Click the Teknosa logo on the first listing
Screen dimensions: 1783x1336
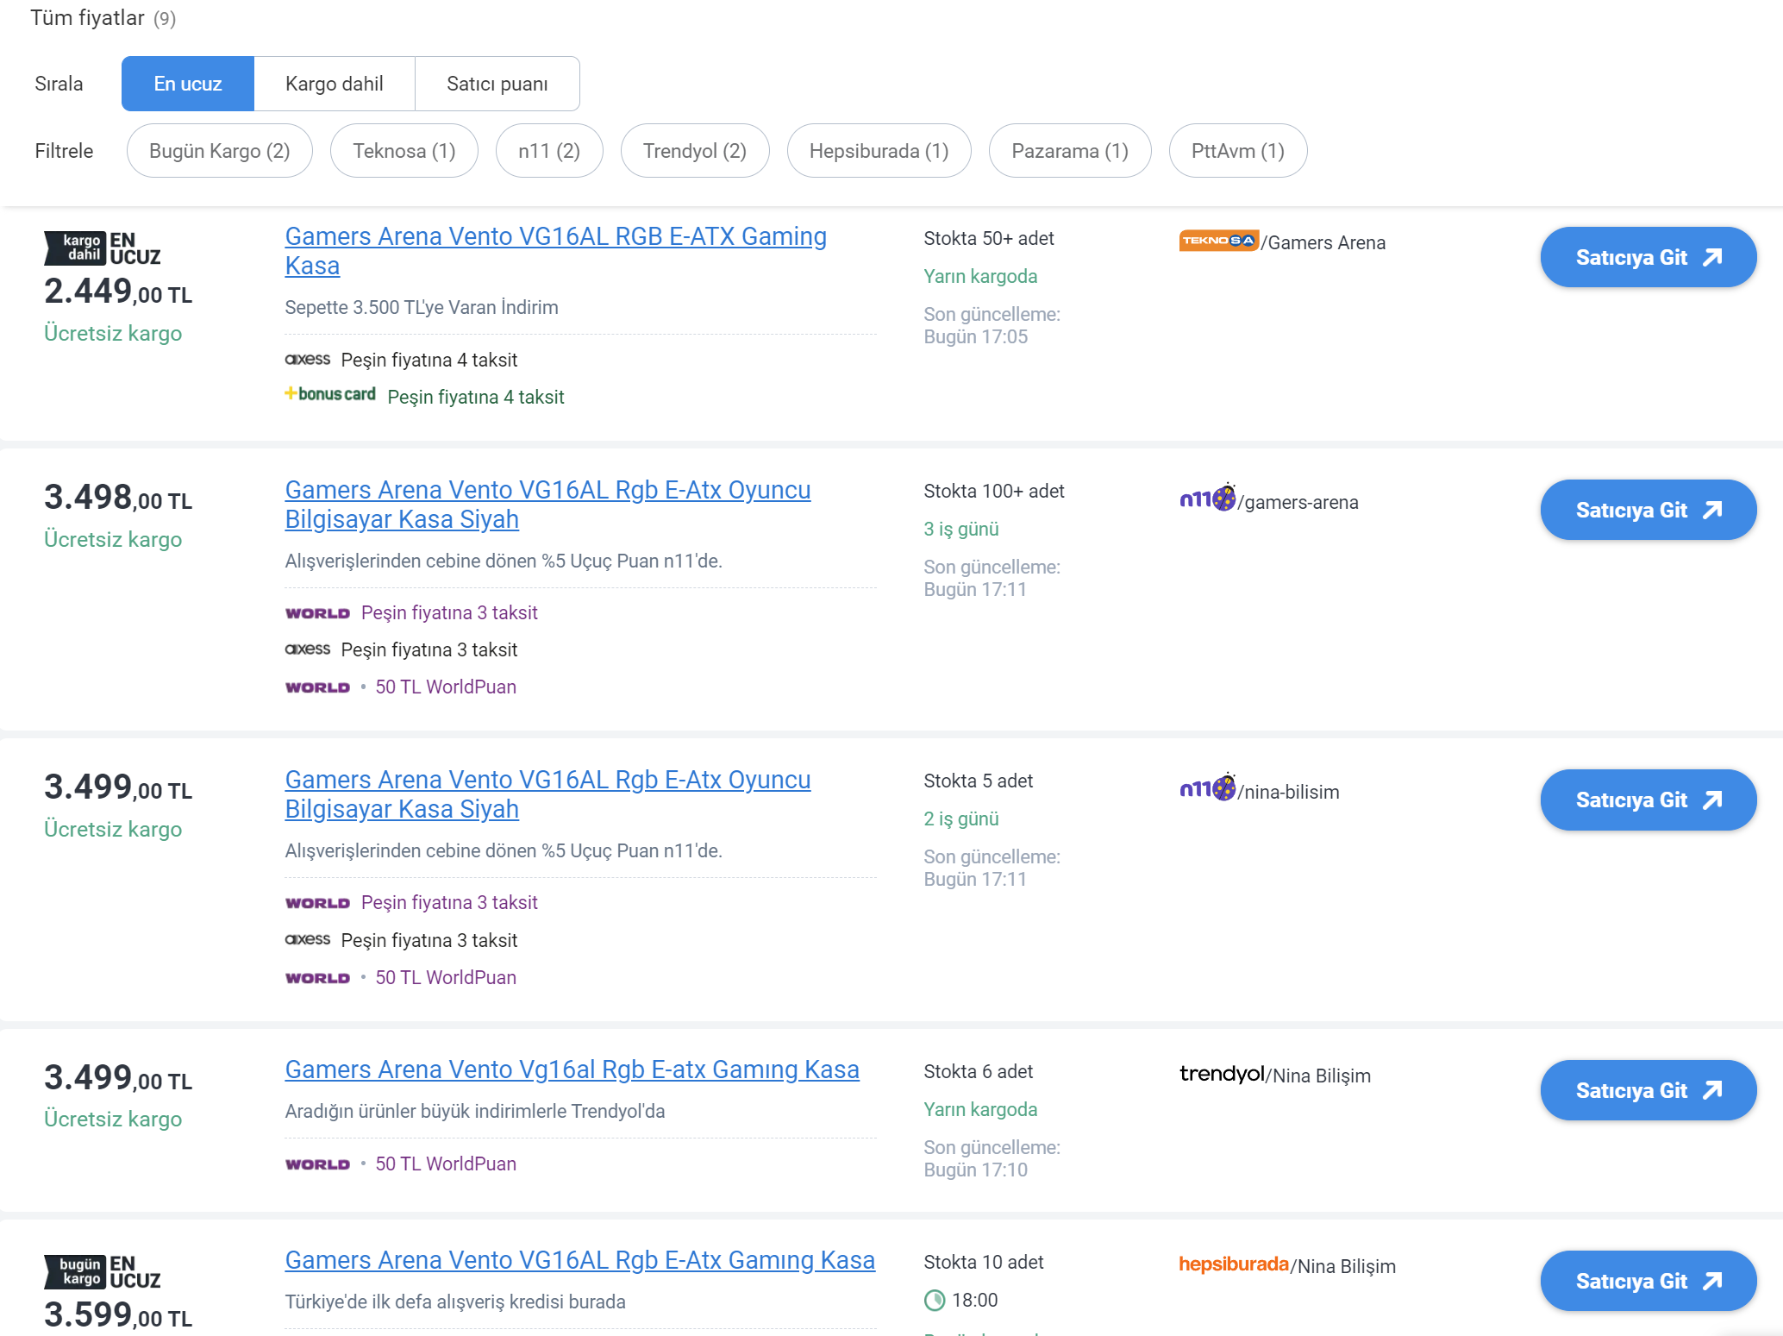coord(1218,241)
